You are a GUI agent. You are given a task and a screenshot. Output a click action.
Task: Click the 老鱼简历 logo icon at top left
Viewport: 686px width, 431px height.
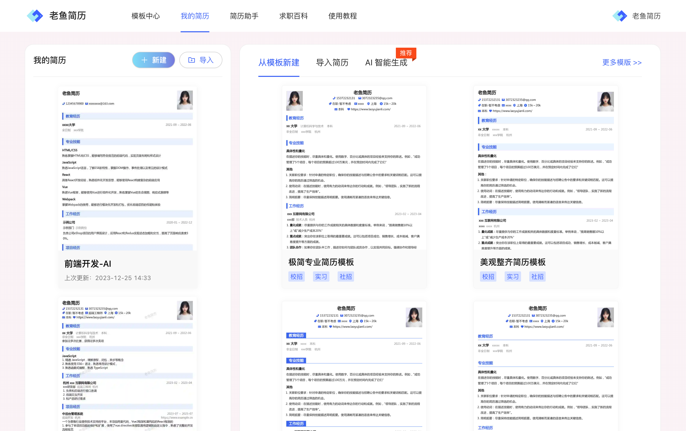pyautogui.click(x=35, y=16)
